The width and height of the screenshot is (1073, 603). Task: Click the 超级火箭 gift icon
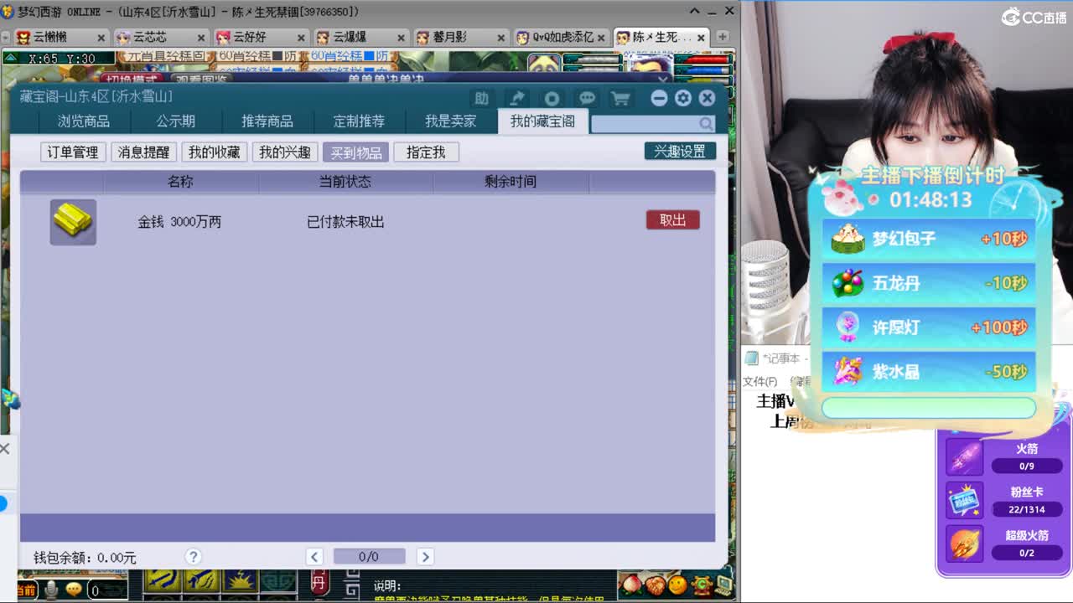click(965, 543)
